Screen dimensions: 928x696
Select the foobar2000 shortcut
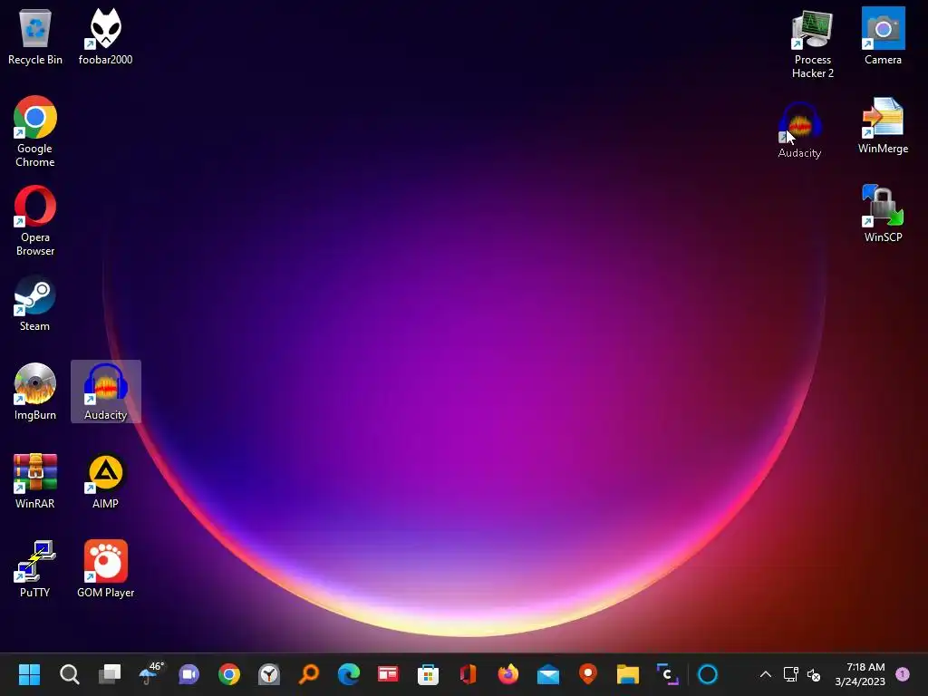105,37
